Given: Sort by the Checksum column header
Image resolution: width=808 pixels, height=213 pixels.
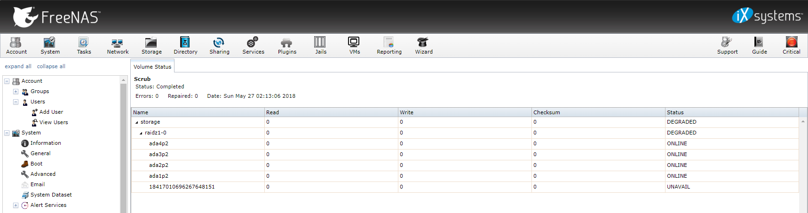Looking at the screenshot, I should click(598, 112).
